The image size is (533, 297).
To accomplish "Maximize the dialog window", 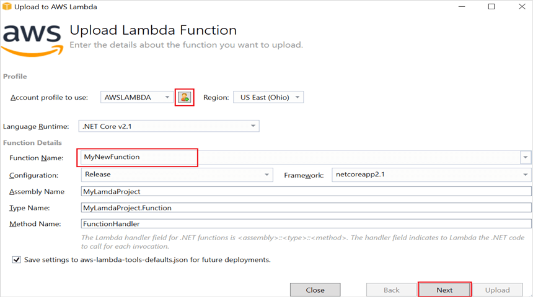I will pyautogui.click(x=491, y=7).
